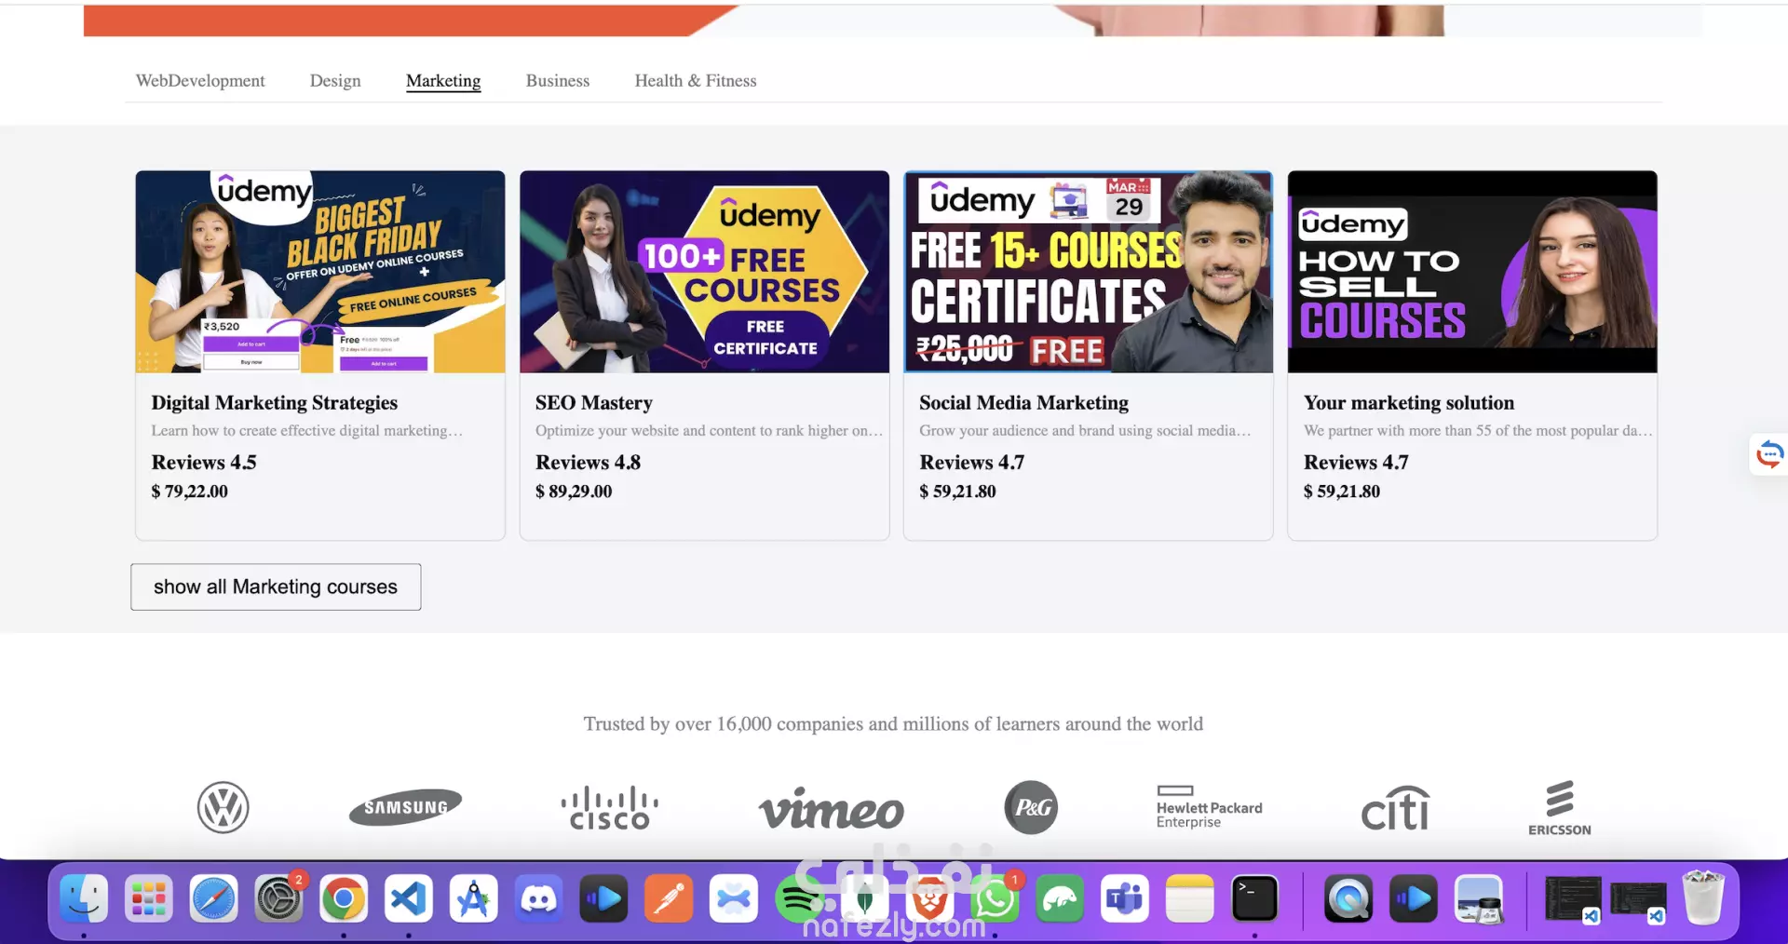
Task: Open the Health & Fitness tab
Action: coord(696,81)
